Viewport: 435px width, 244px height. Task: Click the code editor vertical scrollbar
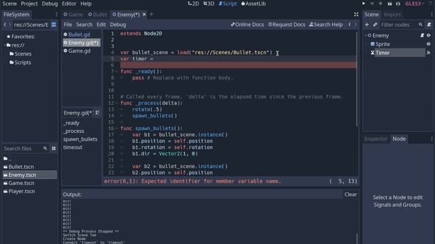coord(357,79)
